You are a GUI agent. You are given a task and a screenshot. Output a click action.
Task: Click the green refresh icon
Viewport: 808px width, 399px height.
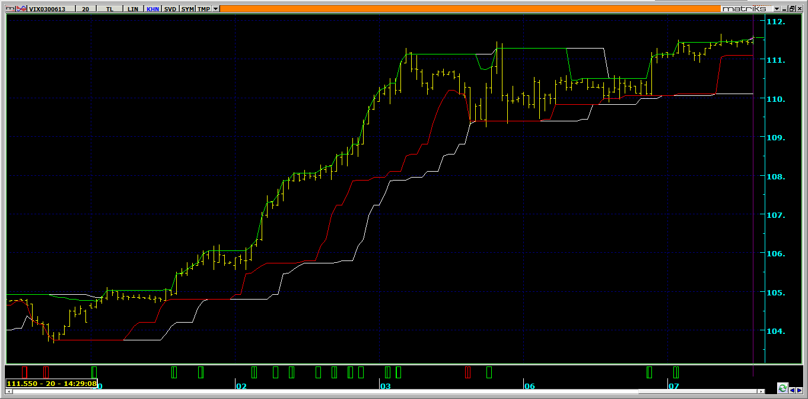tap(782, 388)
